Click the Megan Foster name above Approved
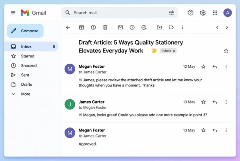The image size is (240, 161). [92, 130]
